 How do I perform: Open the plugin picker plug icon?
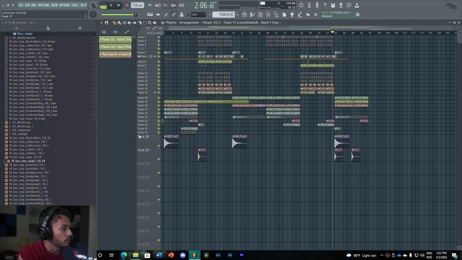[292, 14]
